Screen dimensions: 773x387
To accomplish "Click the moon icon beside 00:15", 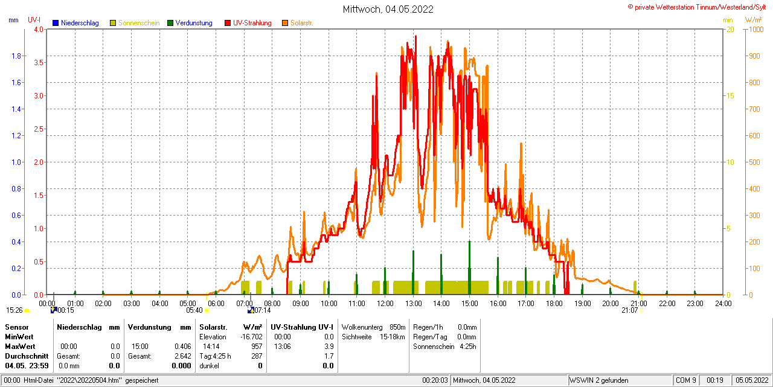I will point(54,310).
